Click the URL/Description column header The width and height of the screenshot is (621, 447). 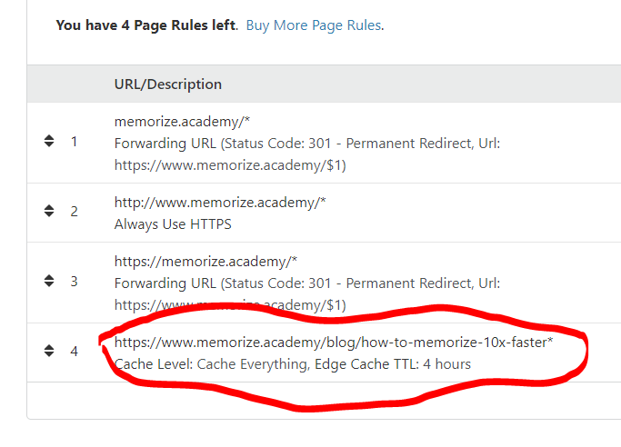click(168, 84)
